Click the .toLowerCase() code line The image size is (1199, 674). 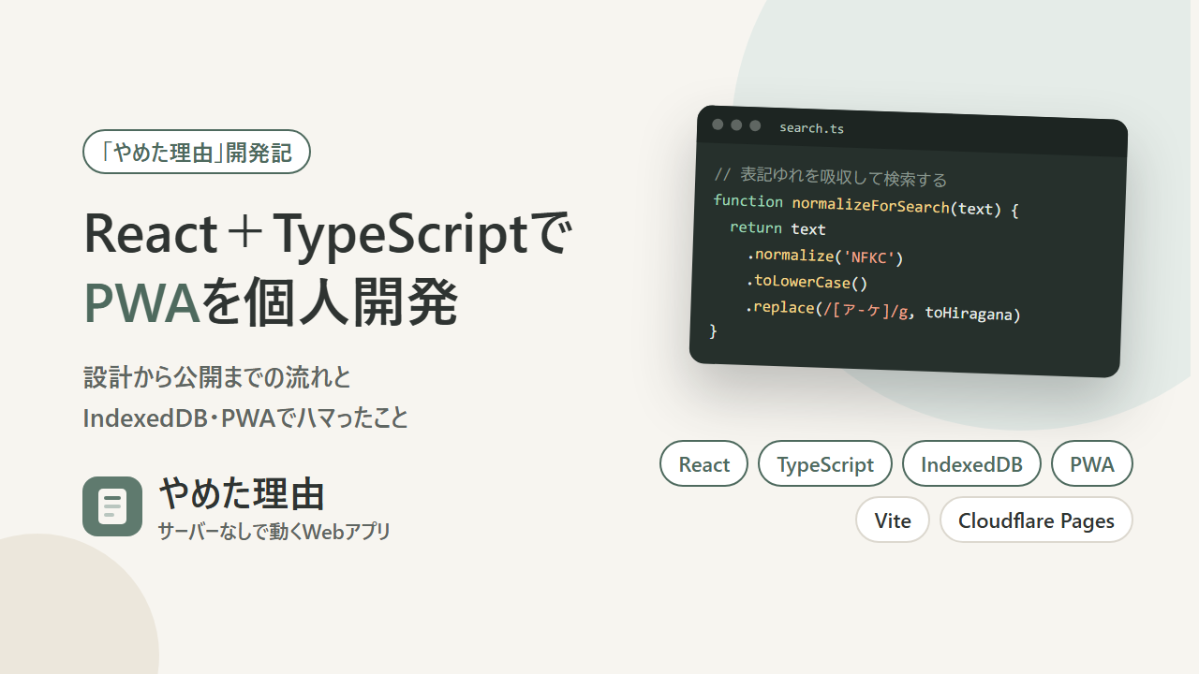point(807,282)
